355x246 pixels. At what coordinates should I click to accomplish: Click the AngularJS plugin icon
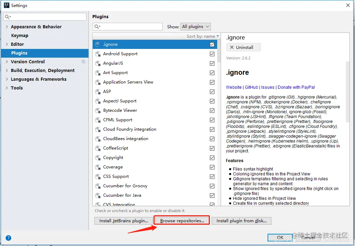(x=98, y=64)
